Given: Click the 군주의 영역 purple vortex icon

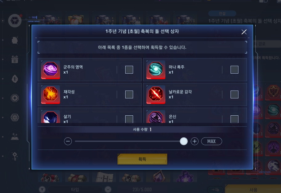Looking at the screenshot, I should click(x=50, y=70).
